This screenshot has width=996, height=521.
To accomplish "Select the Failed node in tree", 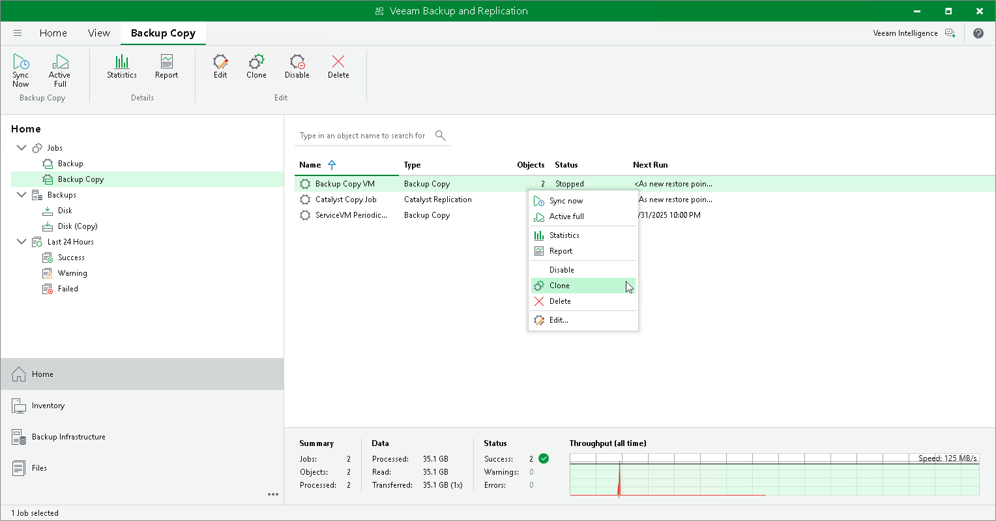I will point(68,289).
